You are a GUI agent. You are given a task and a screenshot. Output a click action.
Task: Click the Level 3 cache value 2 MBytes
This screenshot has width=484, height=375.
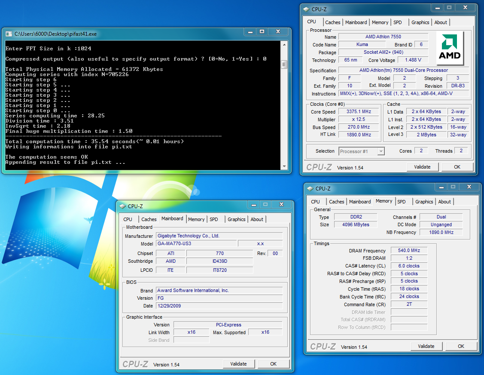[426, 135]
